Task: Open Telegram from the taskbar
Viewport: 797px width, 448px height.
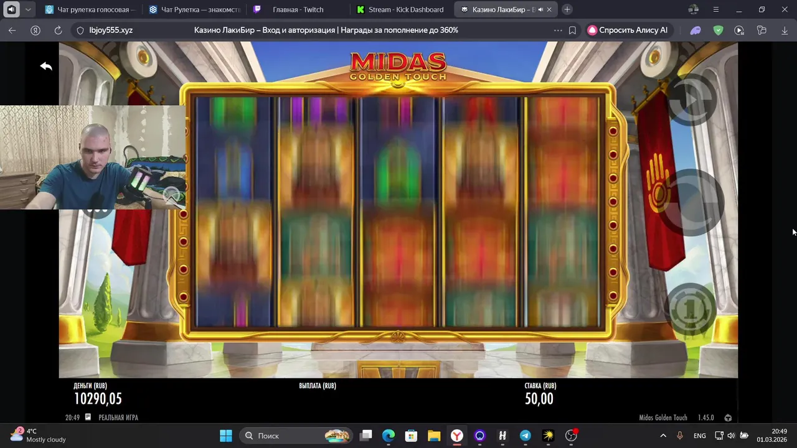Action: pyautogui.click(x=526, y=436)
